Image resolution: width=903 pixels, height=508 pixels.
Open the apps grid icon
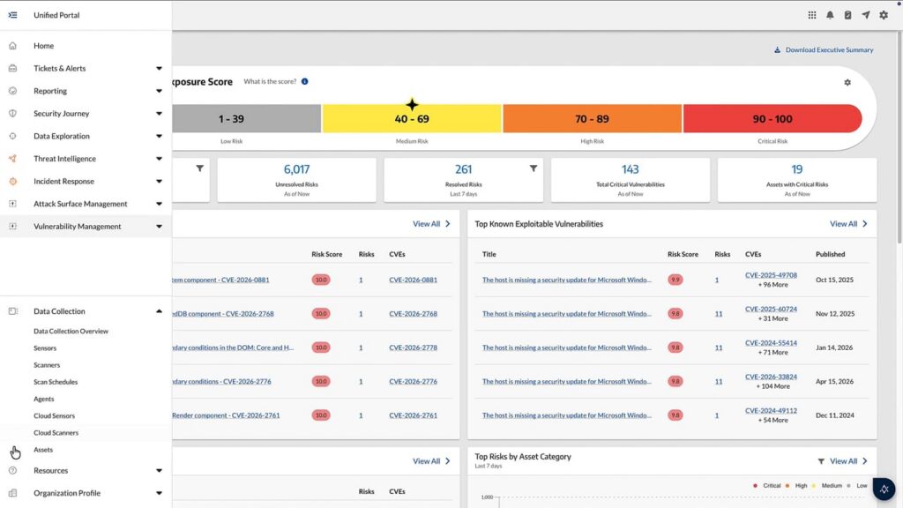point(812,15)
